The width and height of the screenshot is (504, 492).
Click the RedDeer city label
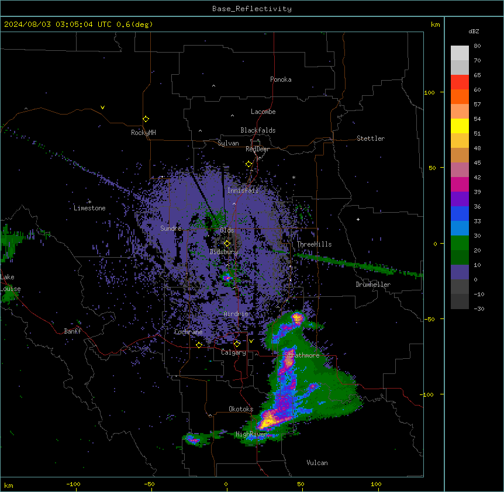pos(257,150)
